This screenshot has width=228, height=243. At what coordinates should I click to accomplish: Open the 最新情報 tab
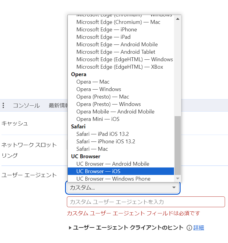click(x=58, y=105)
